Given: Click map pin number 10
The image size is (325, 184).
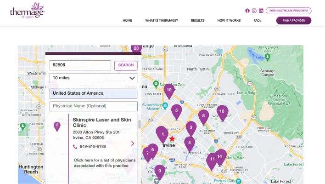Looking at the screenshot, I should click(x=169, y=90).
